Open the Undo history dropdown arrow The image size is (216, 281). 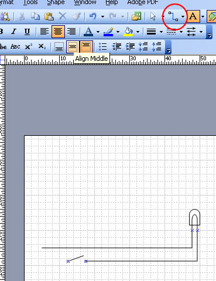point(102,17)
